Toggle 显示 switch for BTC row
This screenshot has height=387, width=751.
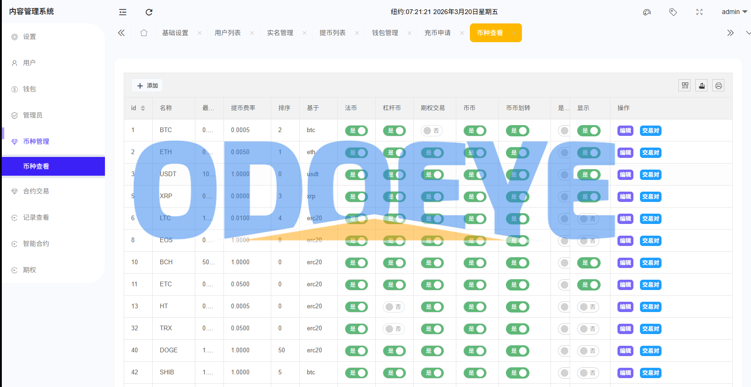coord(589,131)
